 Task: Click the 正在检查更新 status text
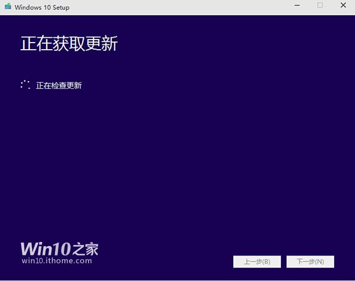coord(59,86)
